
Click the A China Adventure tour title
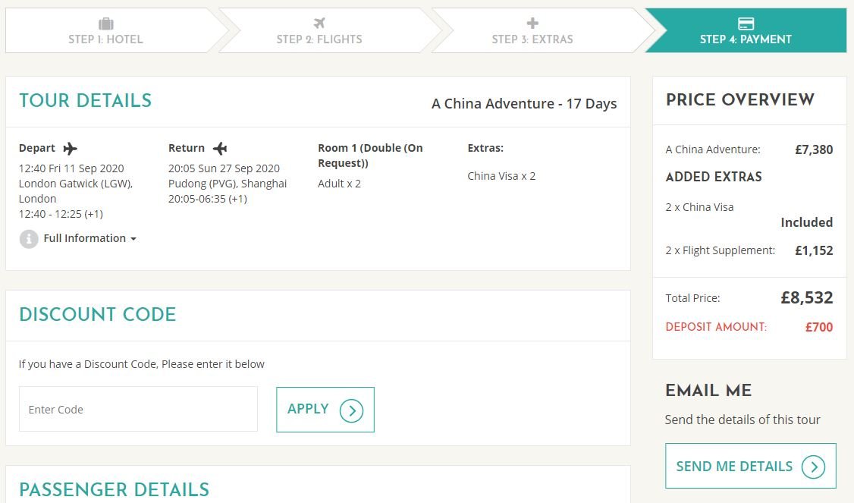coord(524,103)
